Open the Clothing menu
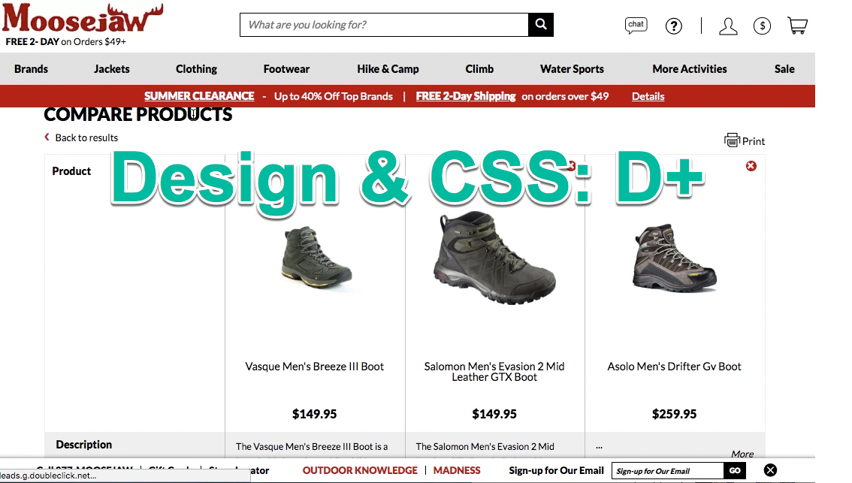Screen dimensions: 852x483 tap(196, 69)
